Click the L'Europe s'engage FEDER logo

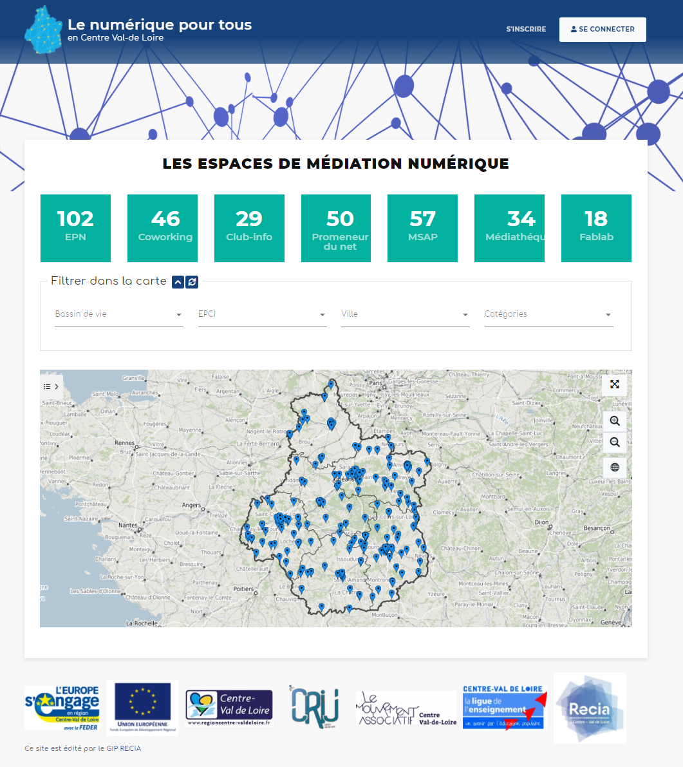62,708
